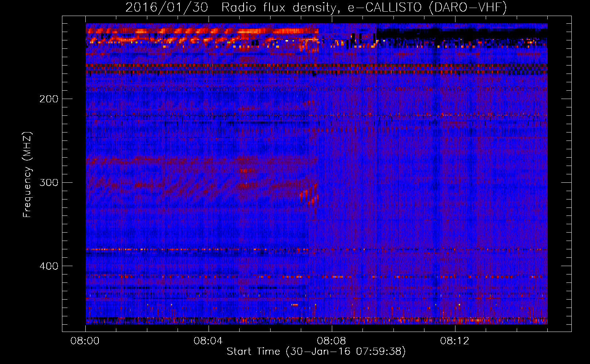Click the 08:04 time tick label
Screen dimensions: 590x364
208,341
